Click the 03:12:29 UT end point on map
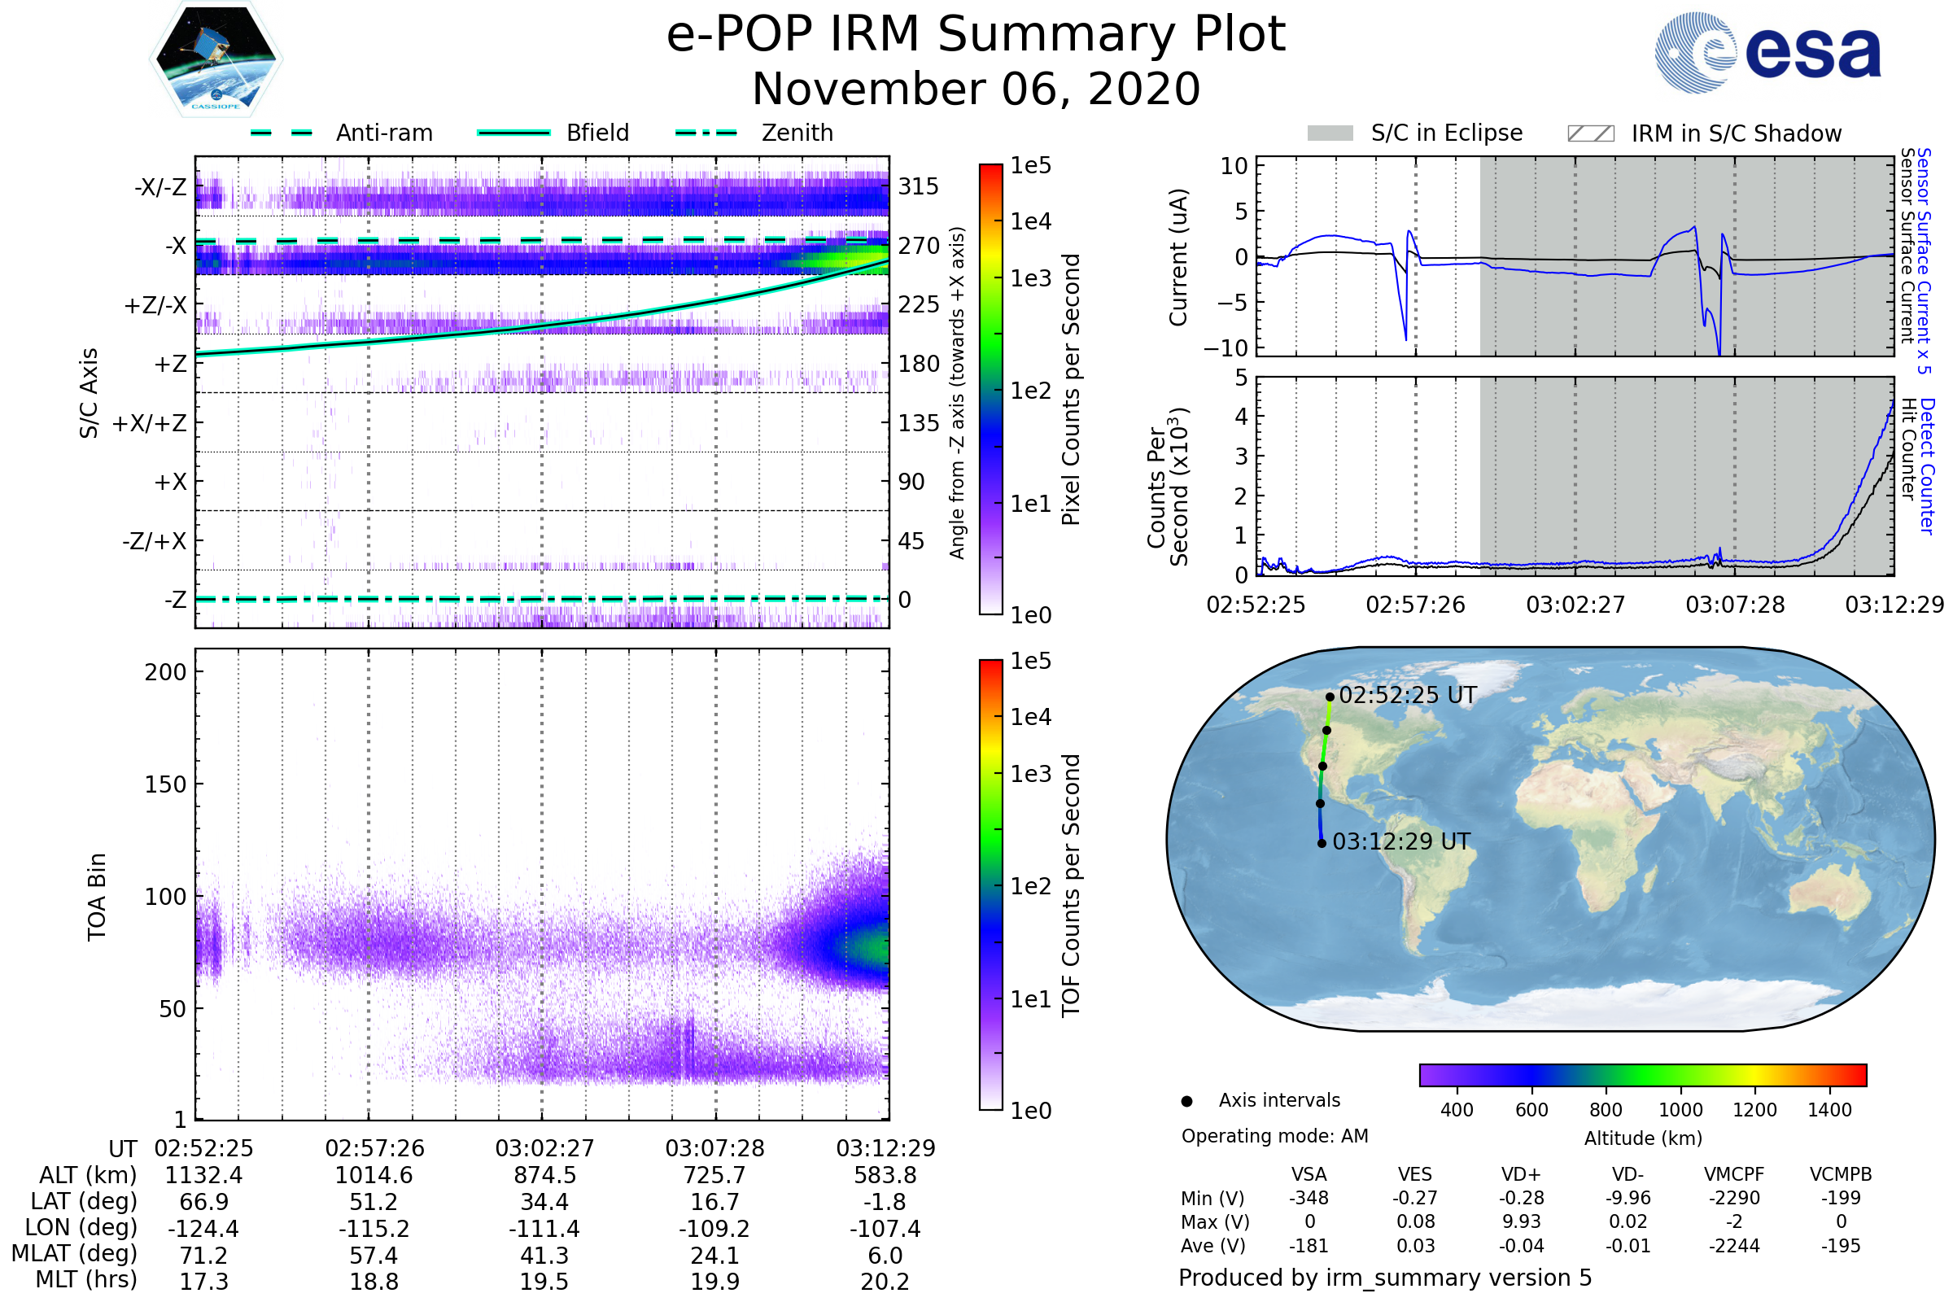This screenshot has height=1302, width=1953. tap(1322, 844)
